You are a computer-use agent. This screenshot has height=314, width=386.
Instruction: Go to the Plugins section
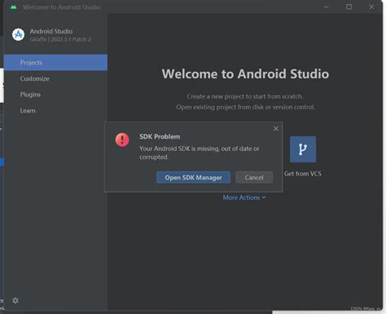[30, 95]
